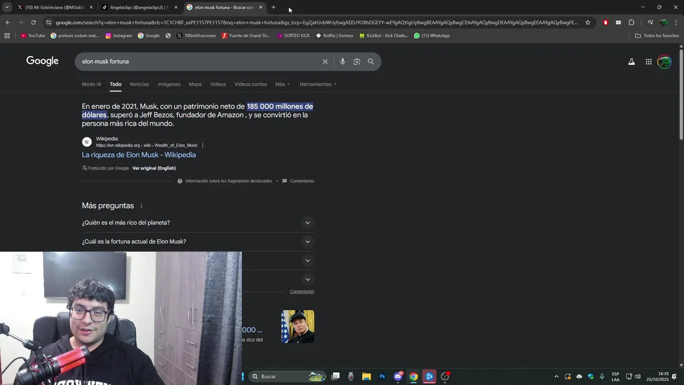Screen dimensions: 684x385
Task: Open the Instagram bookmark
Action: coord(119,36)
